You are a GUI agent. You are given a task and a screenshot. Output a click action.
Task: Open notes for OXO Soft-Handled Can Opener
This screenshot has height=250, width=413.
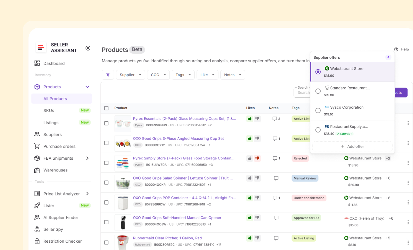276,218
